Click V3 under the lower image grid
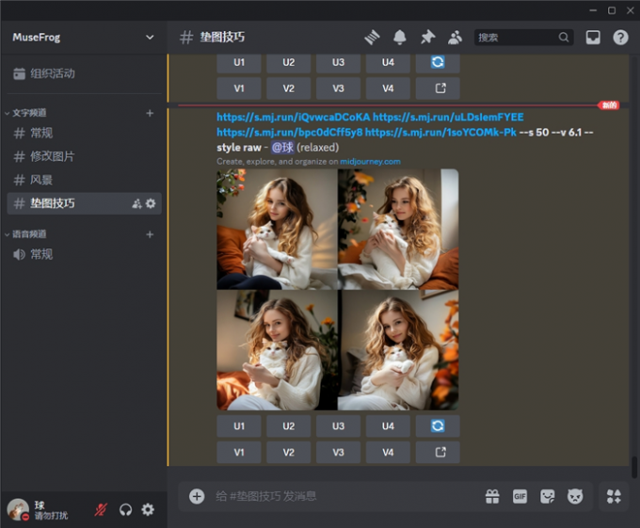640x528 pixels. tap(339, 452)
